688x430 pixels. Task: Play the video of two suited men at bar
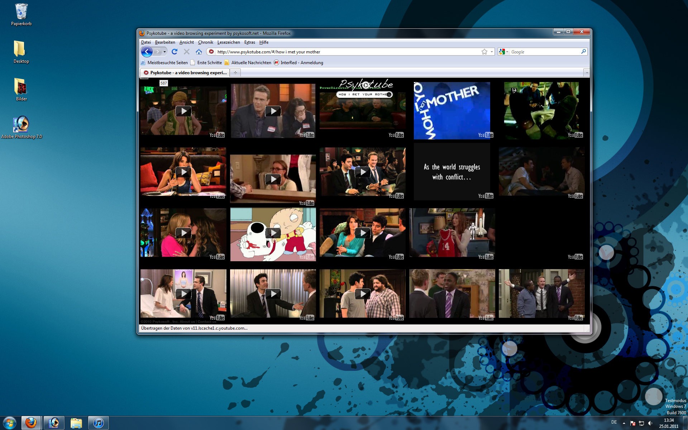click(x=363, y=172)
